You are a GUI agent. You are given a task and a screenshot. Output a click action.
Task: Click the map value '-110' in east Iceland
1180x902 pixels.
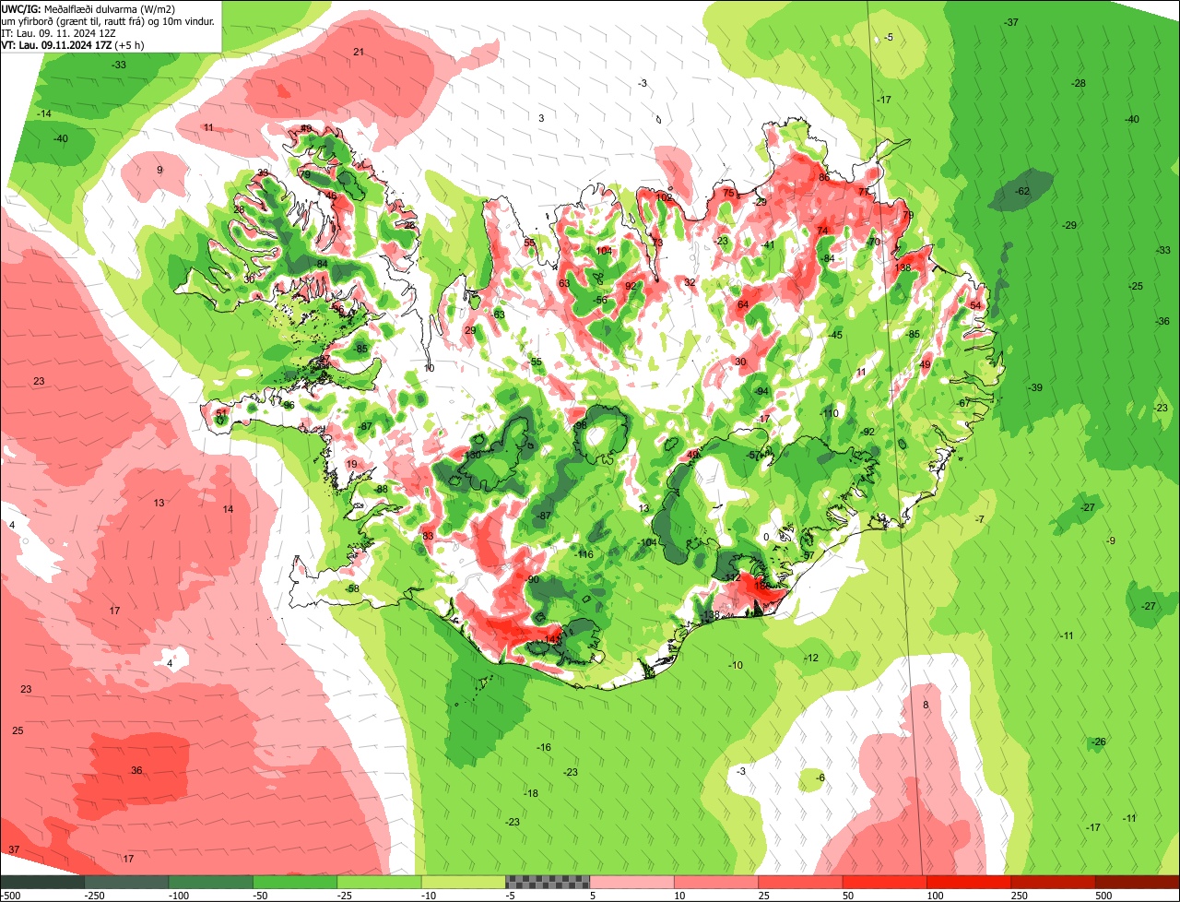[831, 413]
